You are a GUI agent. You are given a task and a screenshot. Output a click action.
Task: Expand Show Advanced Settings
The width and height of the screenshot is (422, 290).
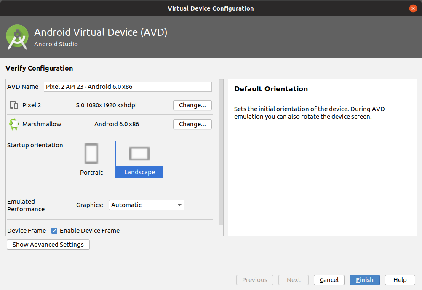click(48, 245)
